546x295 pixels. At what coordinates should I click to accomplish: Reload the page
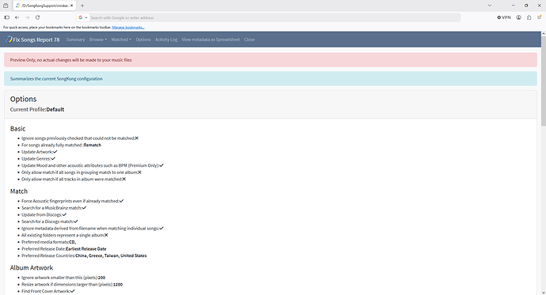click(38, 17)
